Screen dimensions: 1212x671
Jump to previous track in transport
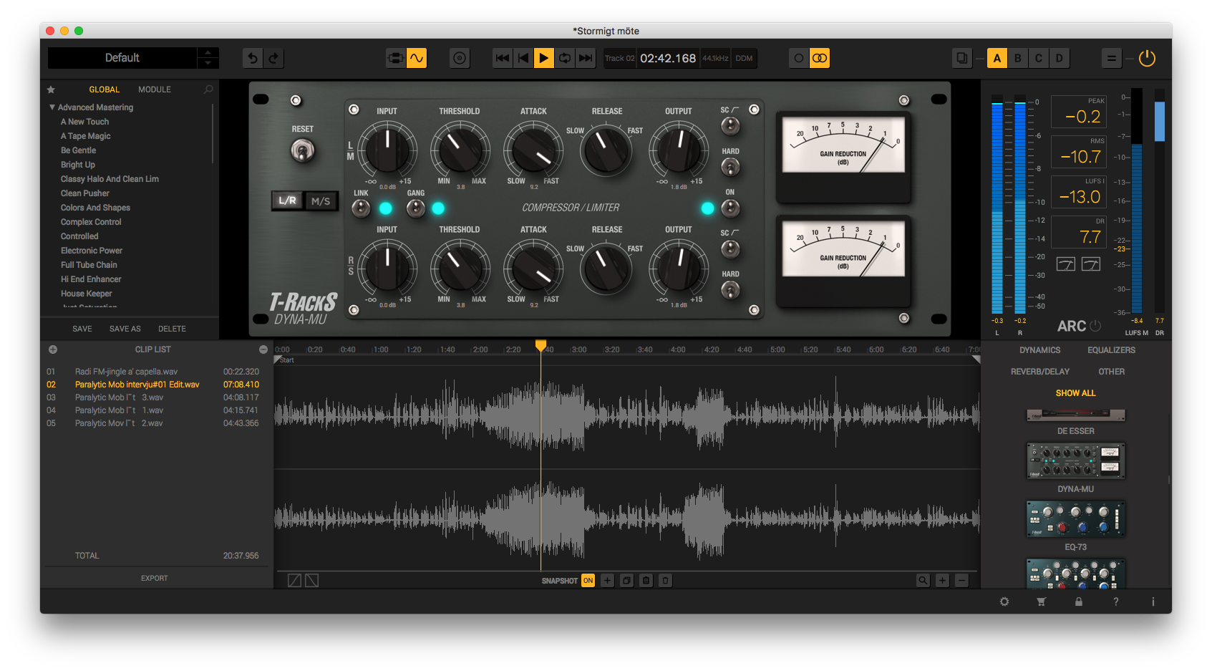pos(503,58)
